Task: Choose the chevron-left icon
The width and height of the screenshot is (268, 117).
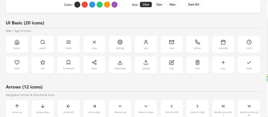Action: (x=172, y=106)
